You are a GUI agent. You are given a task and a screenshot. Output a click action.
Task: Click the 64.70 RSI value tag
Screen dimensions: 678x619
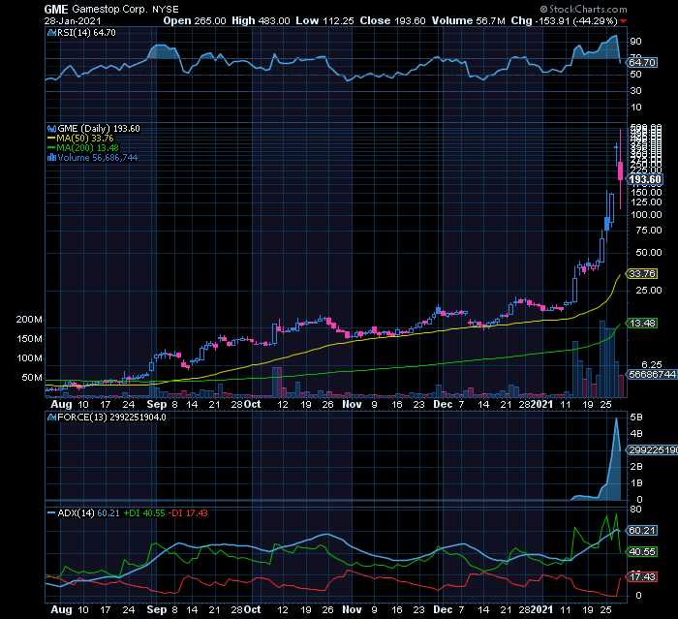click(642, 63)
